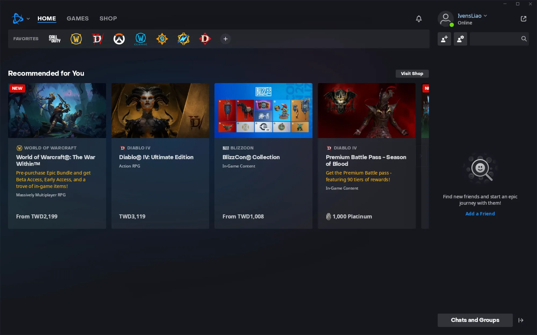Open Hearthstone from favorites bar
The width and height of the screenshot is (537, 335).
click(162, 39)
